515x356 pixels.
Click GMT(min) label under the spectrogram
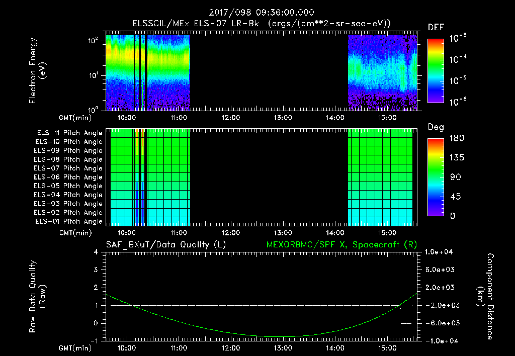[x=75, y=118]
